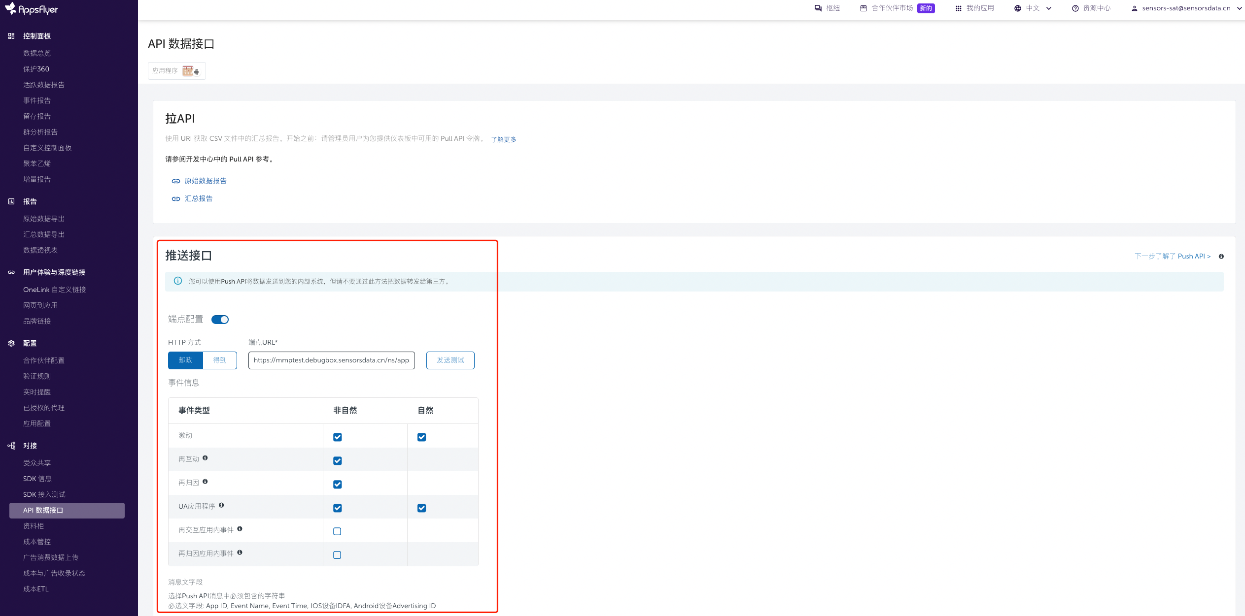
Task: Uncheck UA应用程序 organic (自然) checkbox
Action: pos(421,508)
